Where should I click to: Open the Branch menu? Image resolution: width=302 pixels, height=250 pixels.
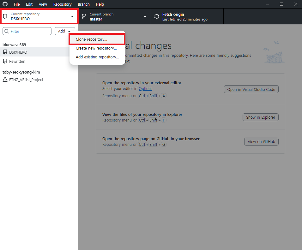[x=84, y=4]
